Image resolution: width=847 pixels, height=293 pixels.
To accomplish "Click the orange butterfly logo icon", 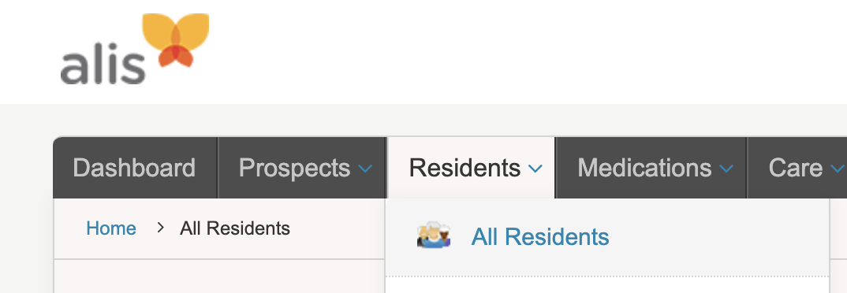I will click(x=176, y=40).
